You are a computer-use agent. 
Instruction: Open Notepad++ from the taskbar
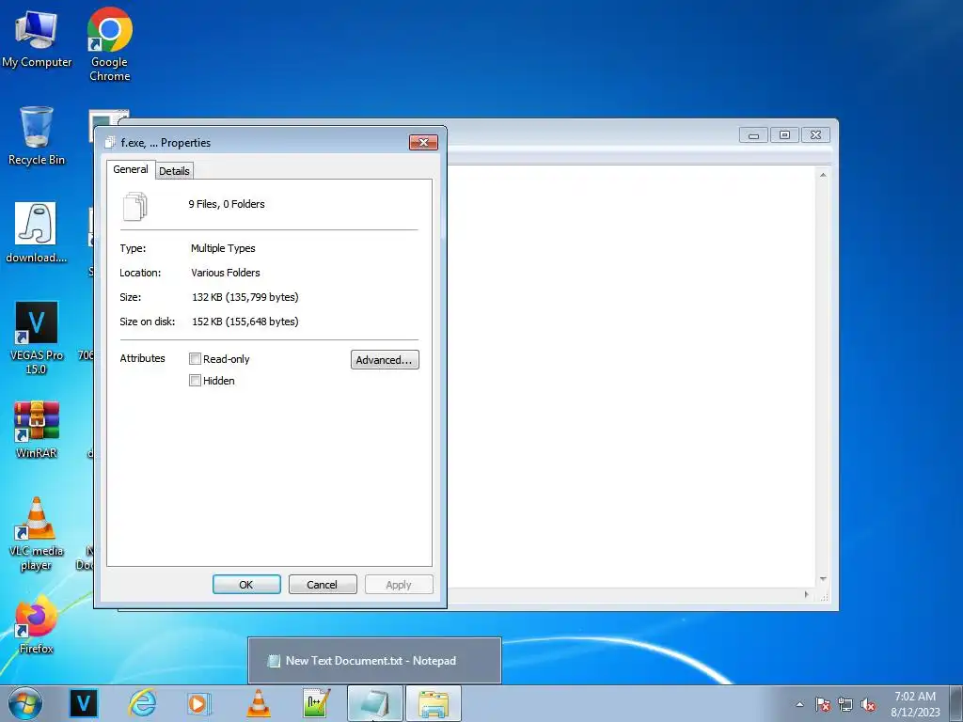316,703
